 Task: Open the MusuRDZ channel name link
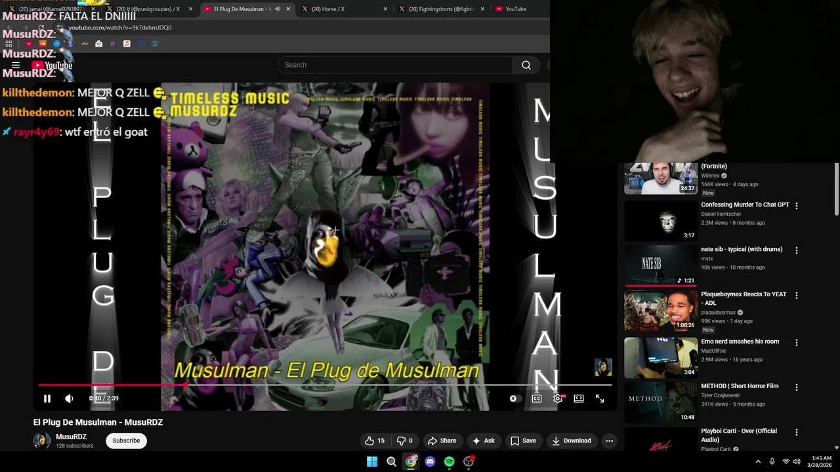click(71, 437)
